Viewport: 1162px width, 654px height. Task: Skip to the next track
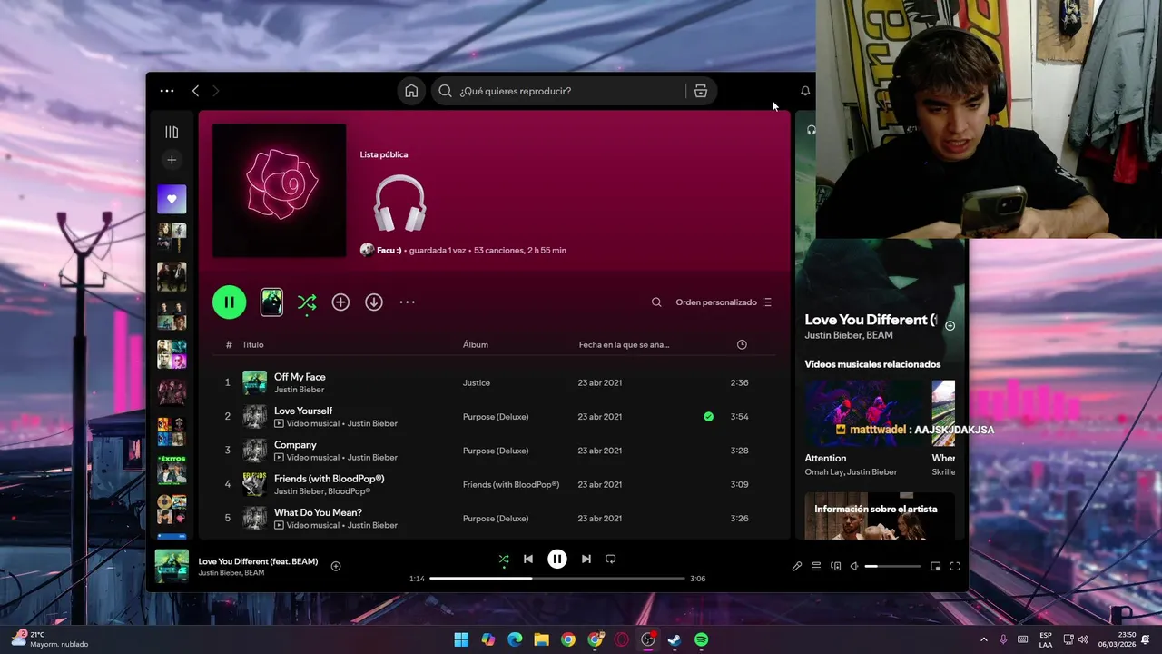point(586,560)
